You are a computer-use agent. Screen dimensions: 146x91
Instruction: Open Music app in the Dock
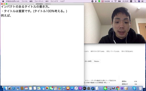(76, 88)
